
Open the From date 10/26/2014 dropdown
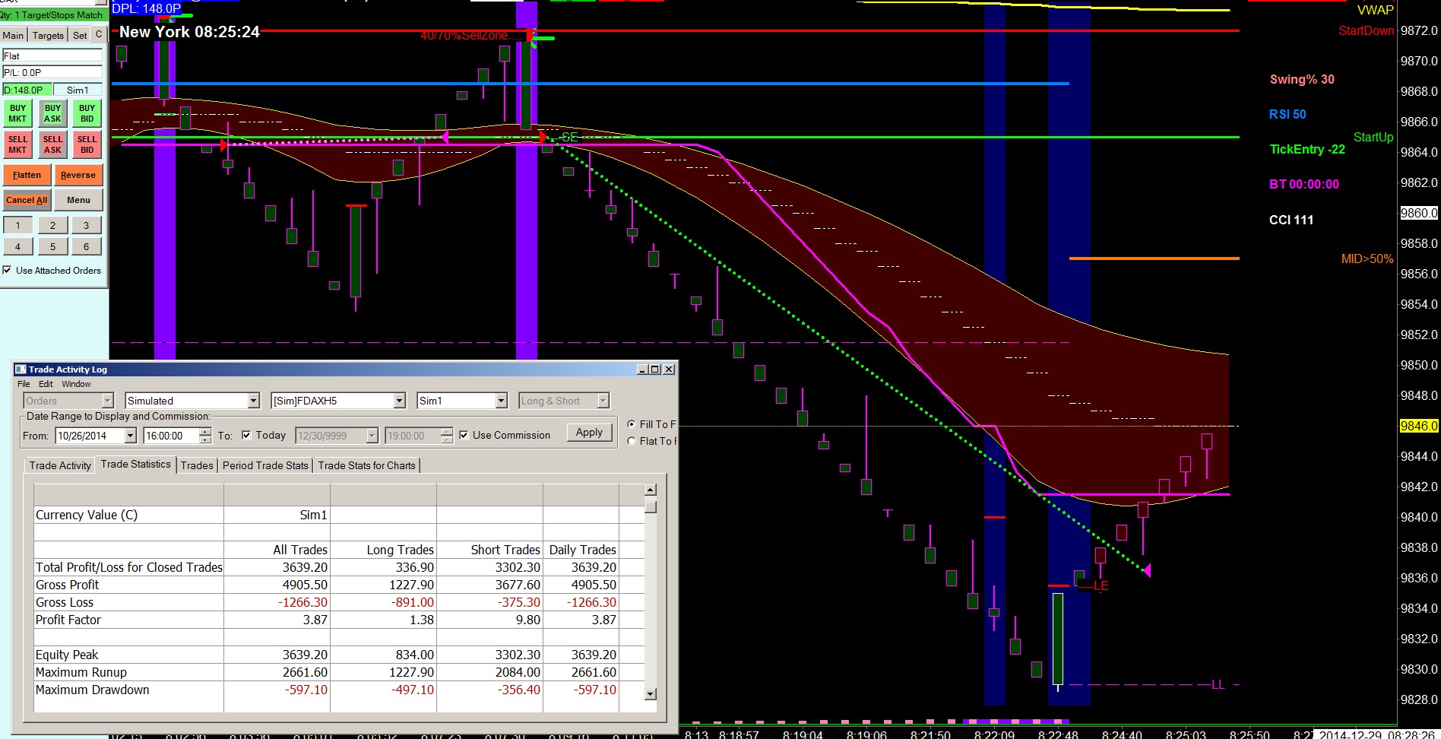pyautogui.click(x=131, y=436)
